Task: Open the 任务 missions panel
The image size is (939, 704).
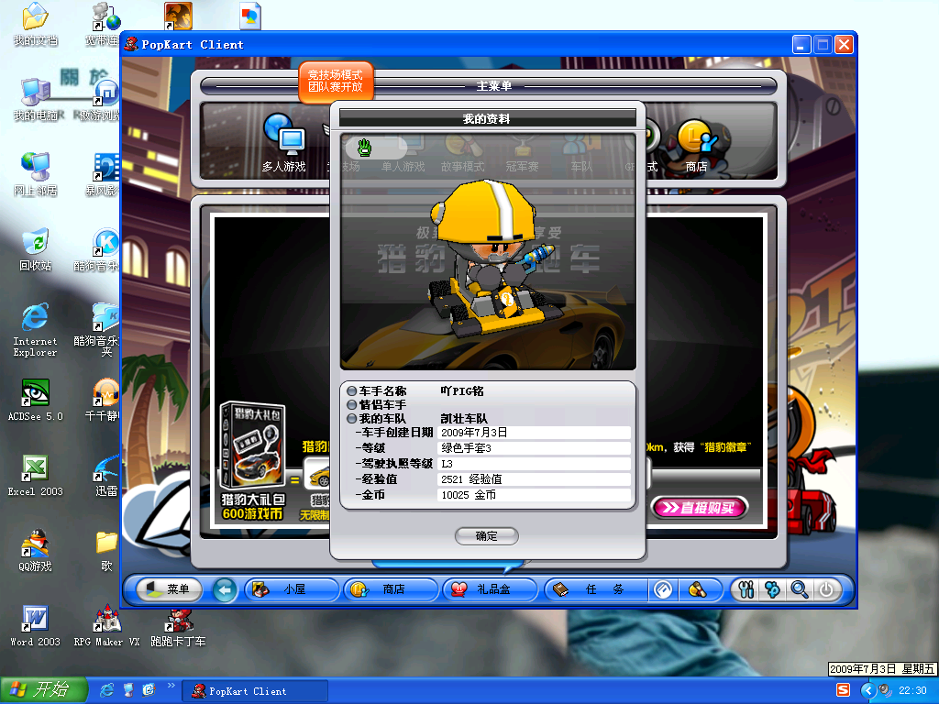Action: pos(596,589)
